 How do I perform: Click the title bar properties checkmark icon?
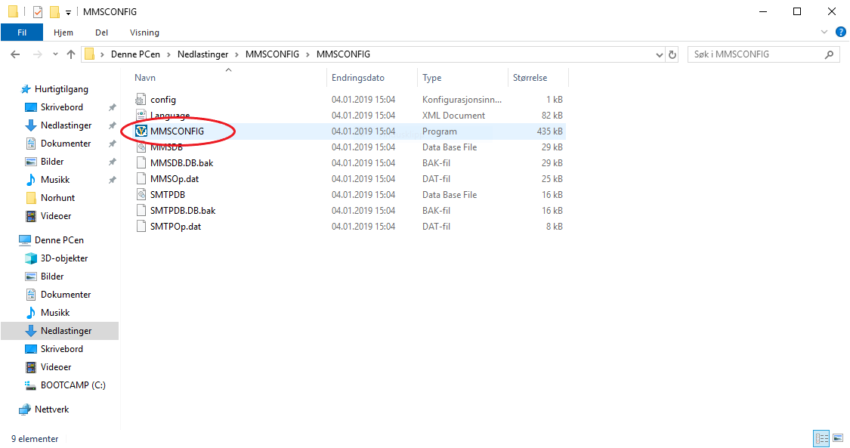point(38,11)
